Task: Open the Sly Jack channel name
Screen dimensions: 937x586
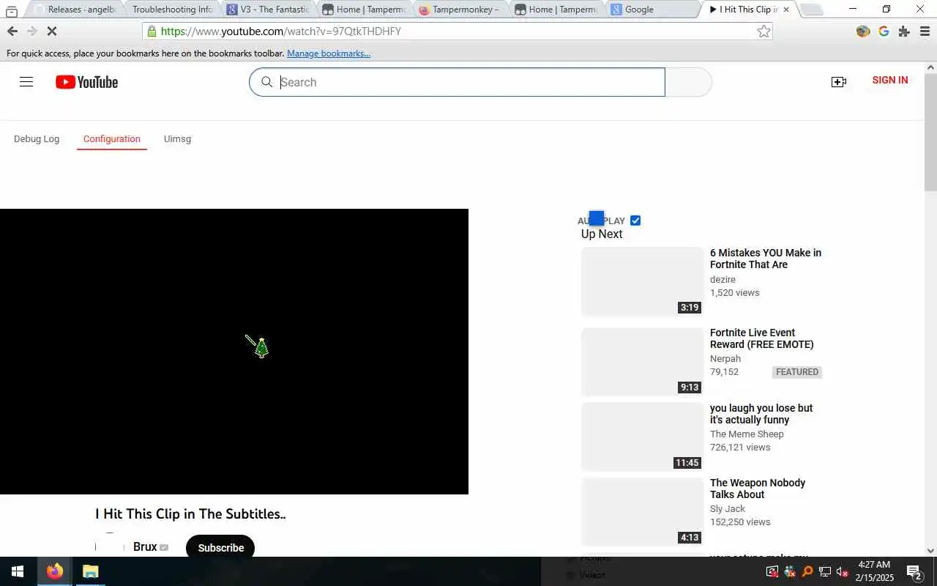Action: pyautogui.click(x=728, y=509)
